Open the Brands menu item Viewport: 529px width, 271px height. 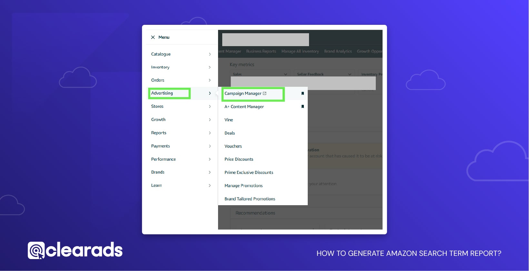158,172
